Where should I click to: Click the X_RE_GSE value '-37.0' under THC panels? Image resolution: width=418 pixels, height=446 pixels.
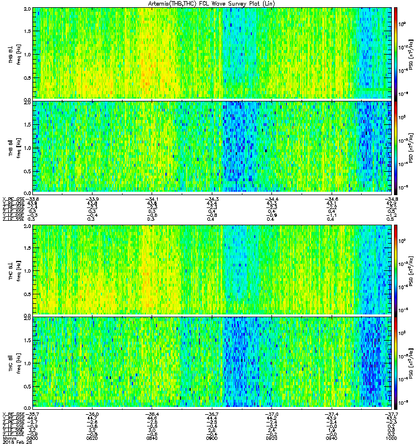tap(271, 414)
